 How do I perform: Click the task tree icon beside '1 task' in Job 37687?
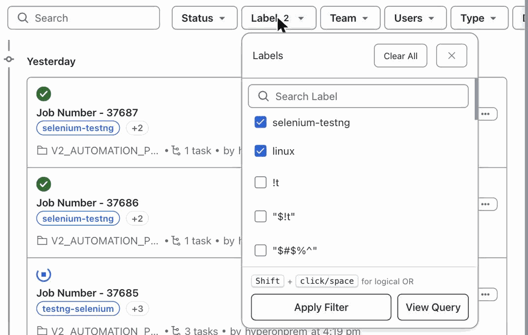tap(176, 150)
